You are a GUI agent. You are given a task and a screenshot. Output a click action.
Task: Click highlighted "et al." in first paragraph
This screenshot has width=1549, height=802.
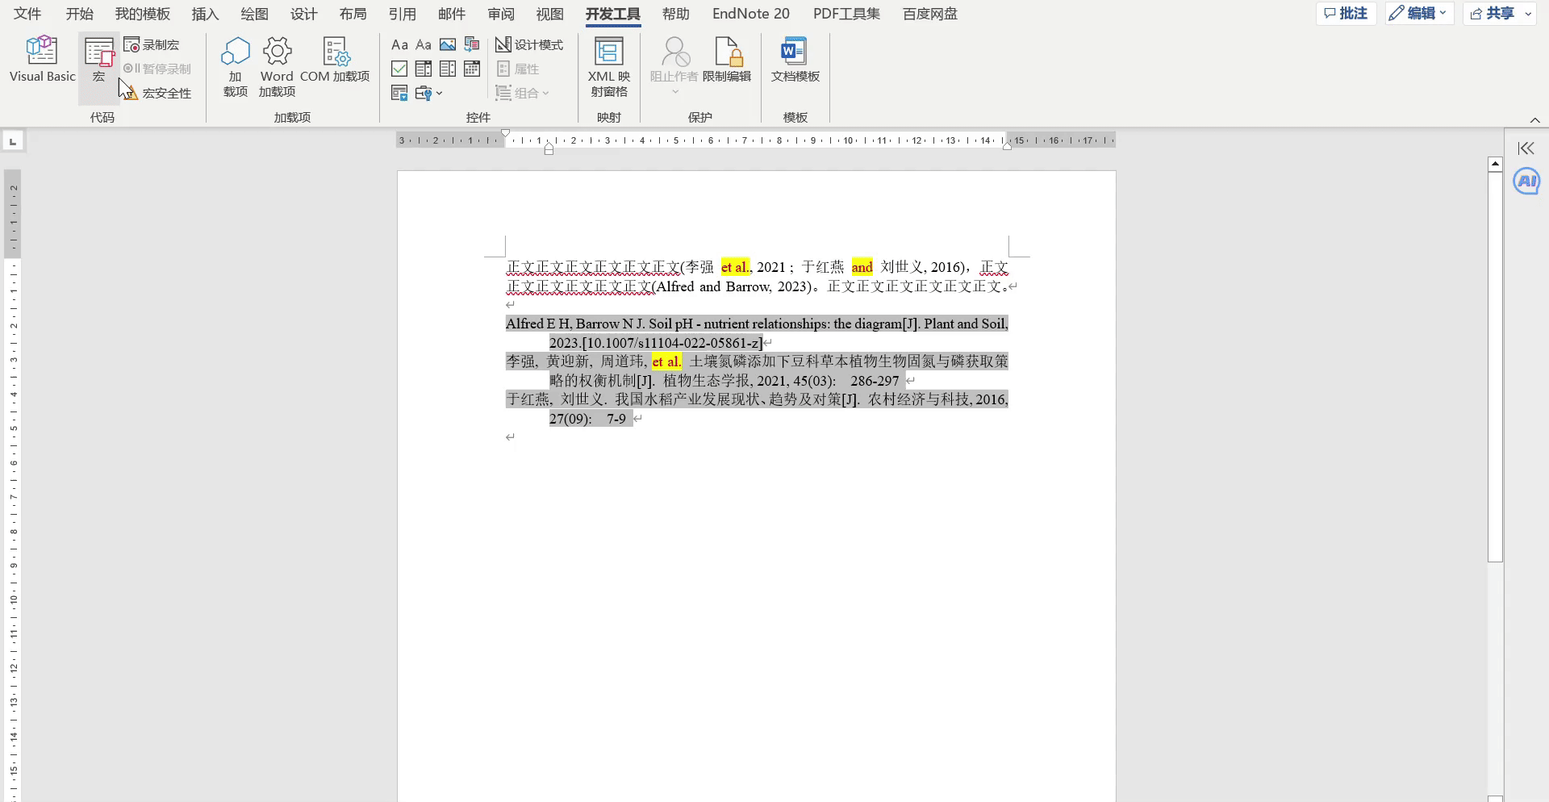[x=735, y=267]
